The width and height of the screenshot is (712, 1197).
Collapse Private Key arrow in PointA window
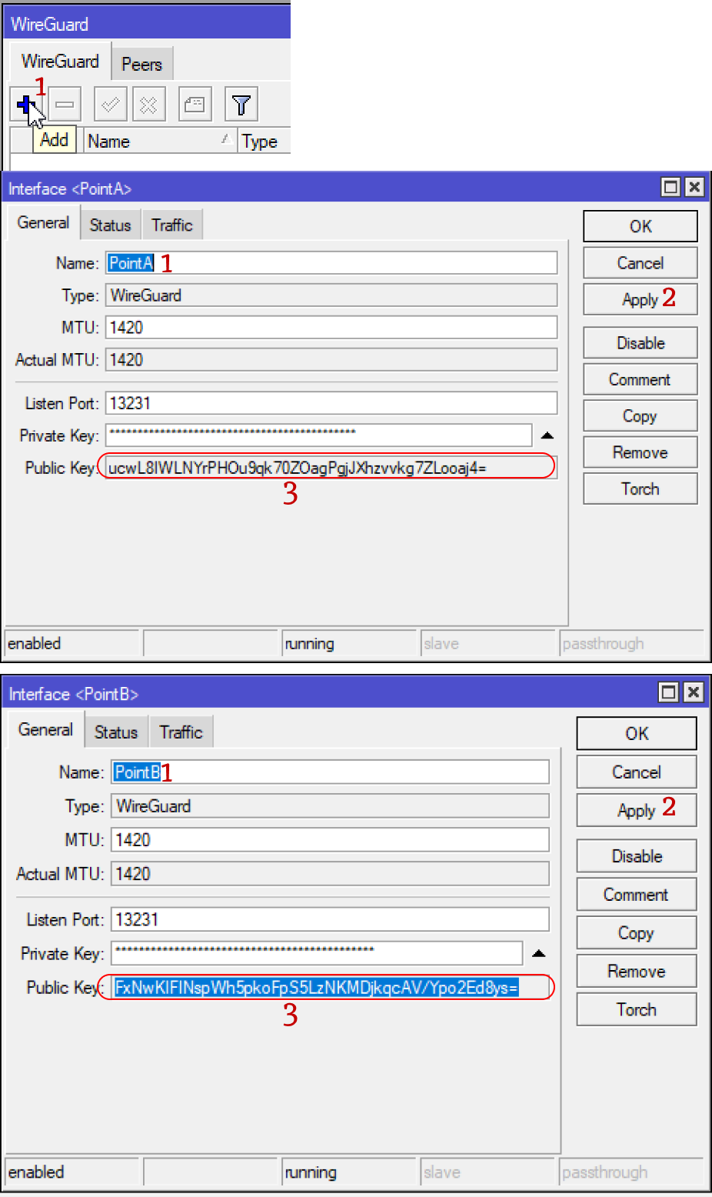(547, 435)
